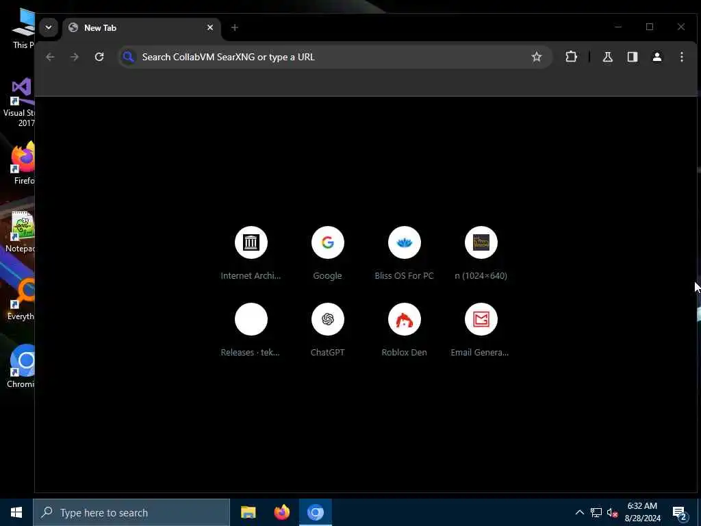Image resolution: width=701 pixels, height=526 pixels.
Task: Click the 'Roblox Den' shortcut label
Action: coord(404,352)
